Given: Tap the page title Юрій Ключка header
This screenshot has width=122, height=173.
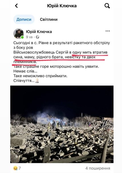Looking at the screenshot, I should point(62,6).
